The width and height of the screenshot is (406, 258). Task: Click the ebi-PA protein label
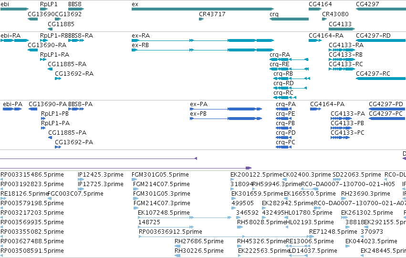(13, 104)
